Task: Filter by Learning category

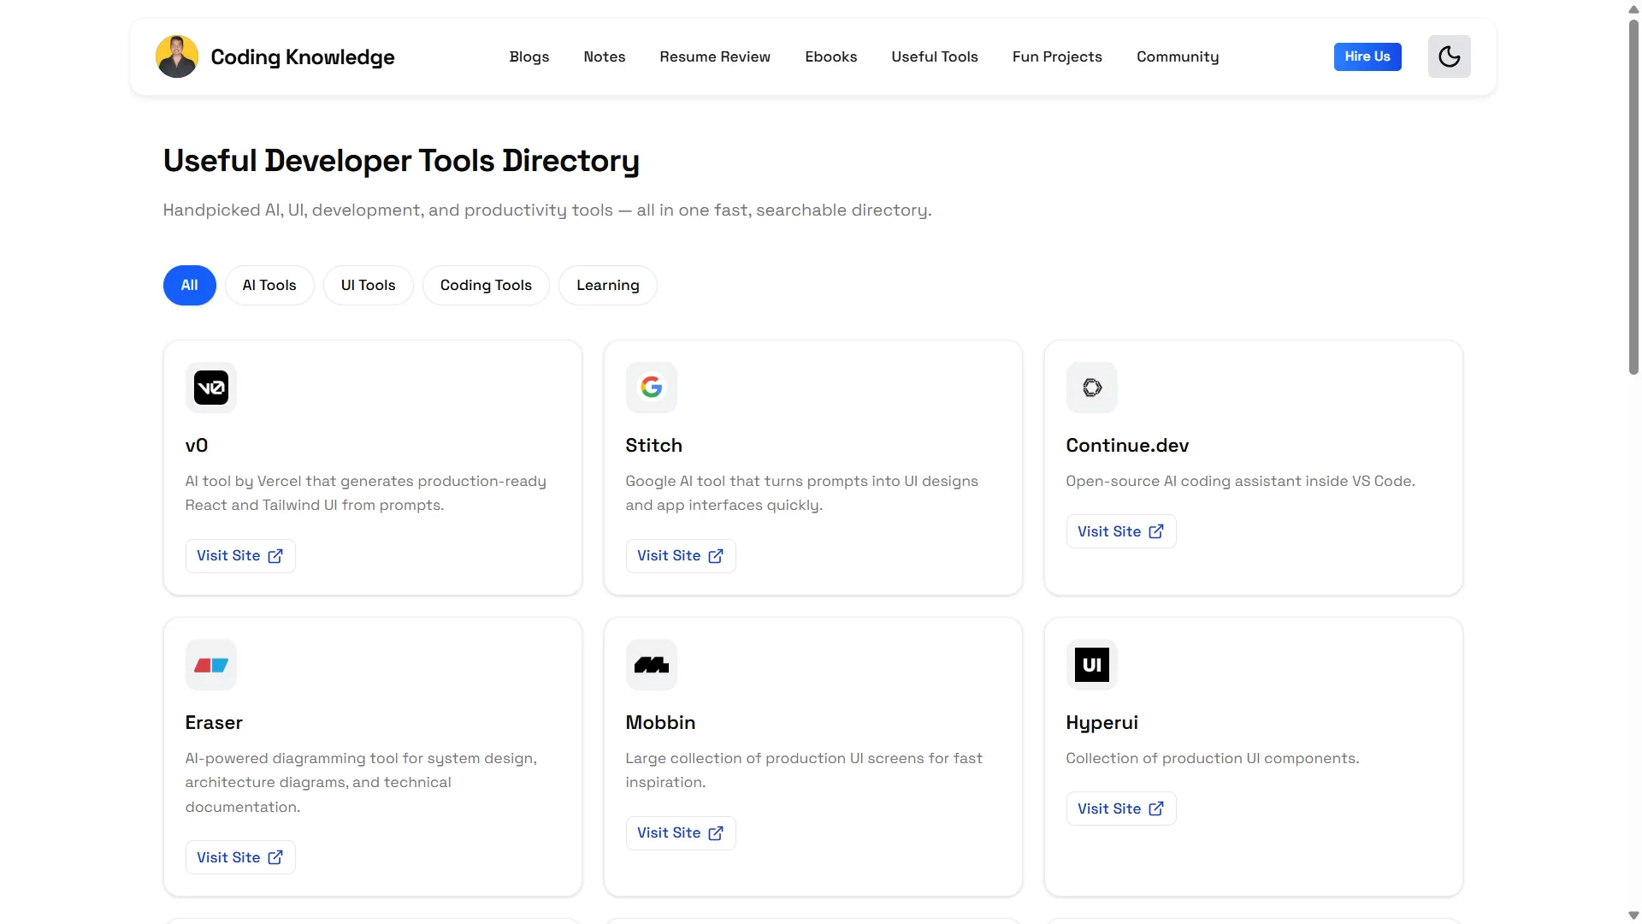Action: (608, 285)
